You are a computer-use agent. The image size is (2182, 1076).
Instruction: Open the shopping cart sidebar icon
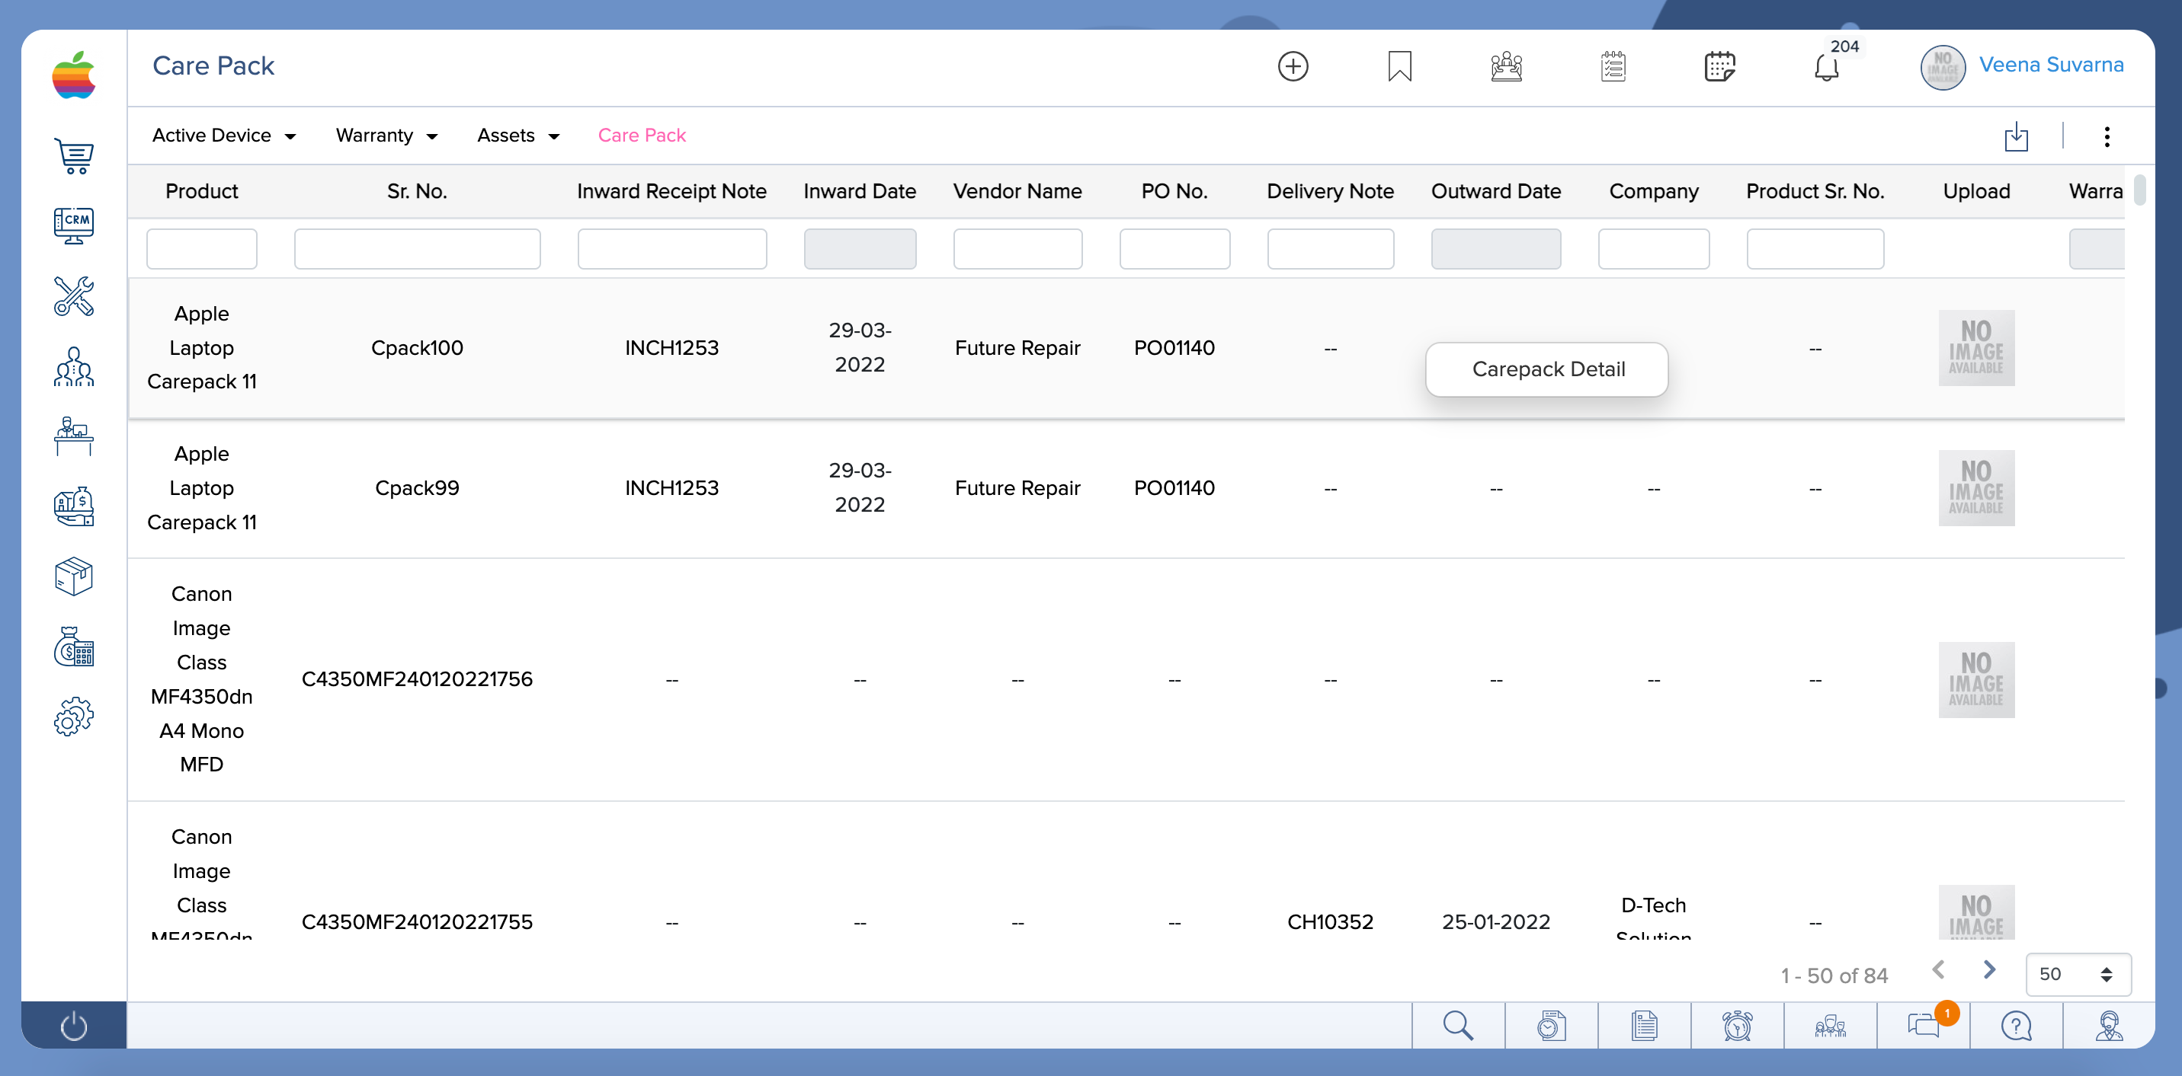[74, 157]
